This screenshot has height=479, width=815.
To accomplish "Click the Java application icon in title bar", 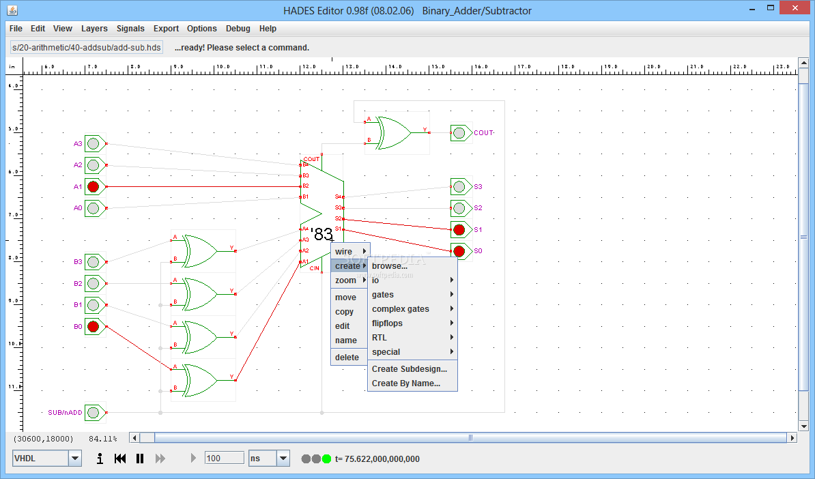I will click(12, 10).
